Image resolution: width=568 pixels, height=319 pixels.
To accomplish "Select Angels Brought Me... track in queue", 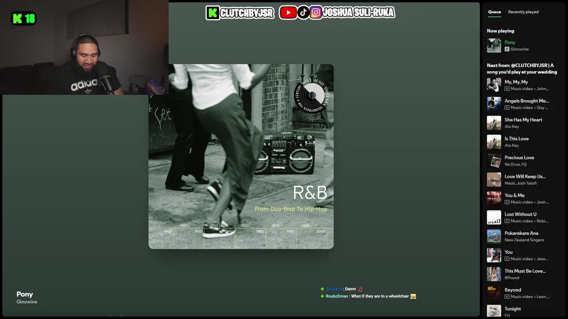I will pyautogui.click(x=527, y=101).
